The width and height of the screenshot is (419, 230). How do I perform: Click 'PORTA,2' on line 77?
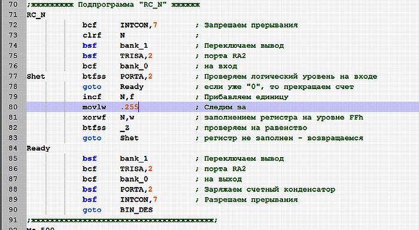click(x=136, y=76)
